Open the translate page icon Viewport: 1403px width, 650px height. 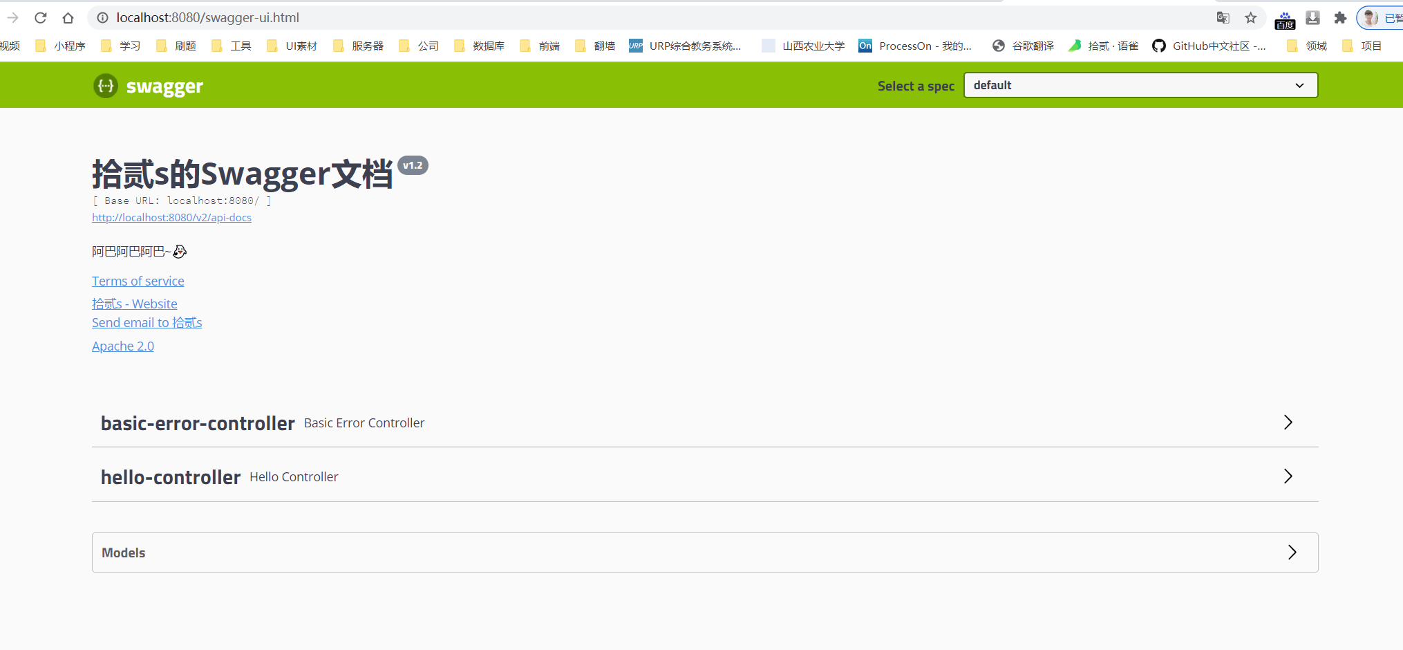(1223, 18)
